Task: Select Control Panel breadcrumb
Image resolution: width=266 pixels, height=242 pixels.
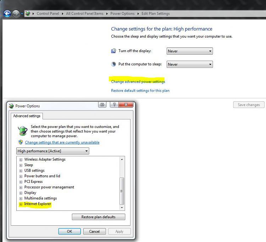Action: point(48,13)
